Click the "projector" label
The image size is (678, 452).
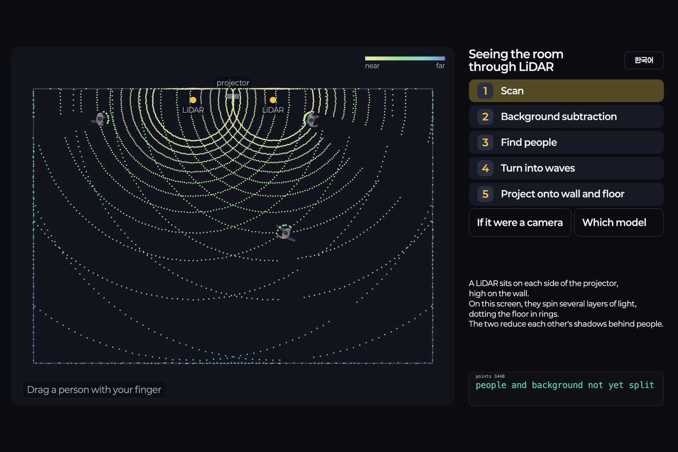[233, 83]
